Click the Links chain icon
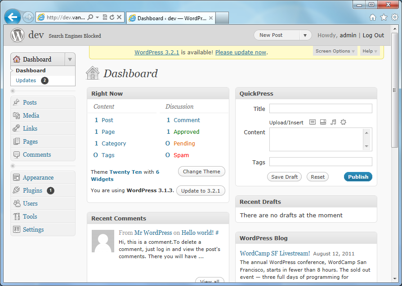The image size is (402, 286). pos(16,128)
